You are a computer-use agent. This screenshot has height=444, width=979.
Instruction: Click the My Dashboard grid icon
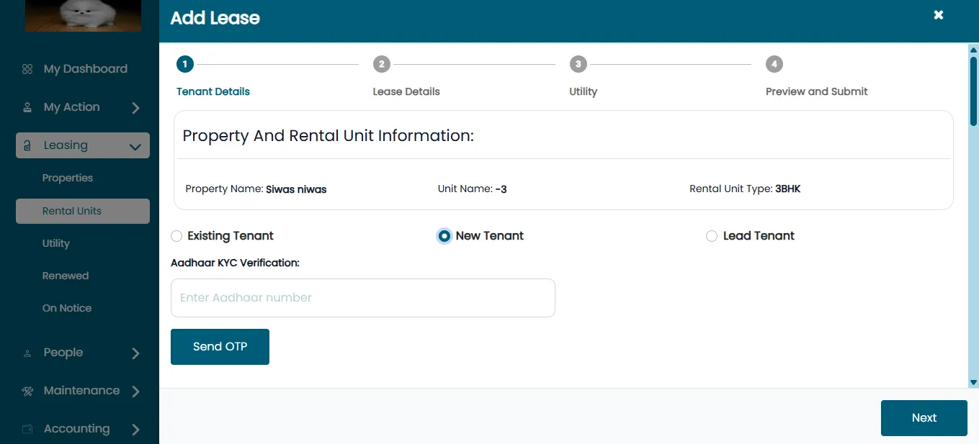(x=27, y=69)
